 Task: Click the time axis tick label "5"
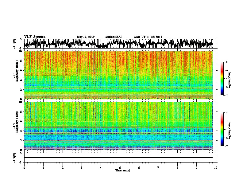tap(120, 168)
